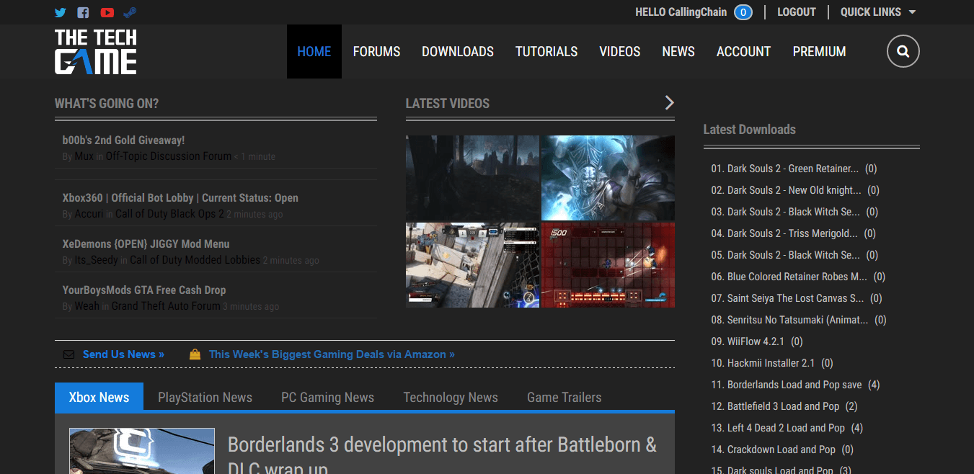Image resolution: width=974 pixels, height=474 pixels.
Task: Click the Logout link
Action: (797, 12)
